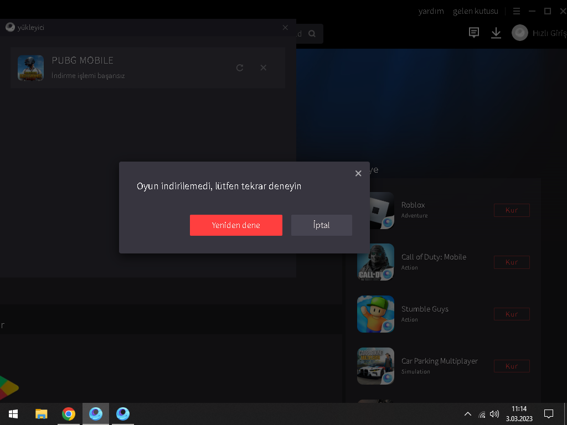Image resolution: width=567 pixels, height=425 pixels.
Task: Open the yardım menu
Action: pos(431,11)
